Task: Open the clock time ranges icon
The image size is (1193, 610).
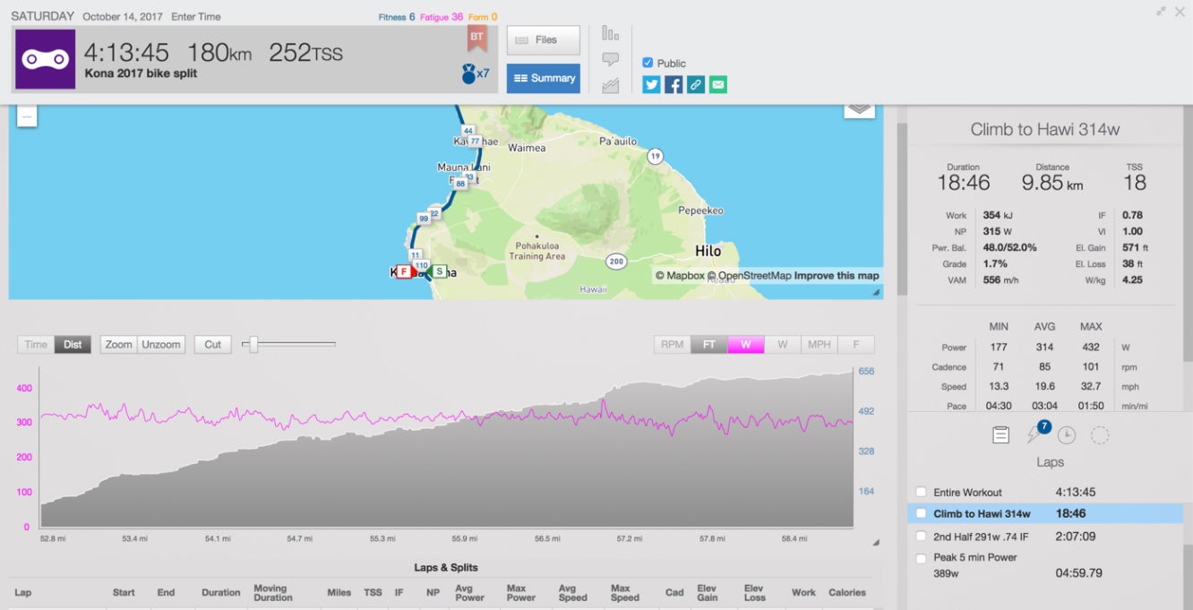Action: (1066, 435)
